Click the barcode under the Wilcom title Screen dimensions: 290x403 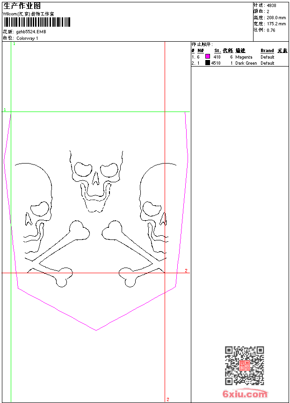[36, 22]
